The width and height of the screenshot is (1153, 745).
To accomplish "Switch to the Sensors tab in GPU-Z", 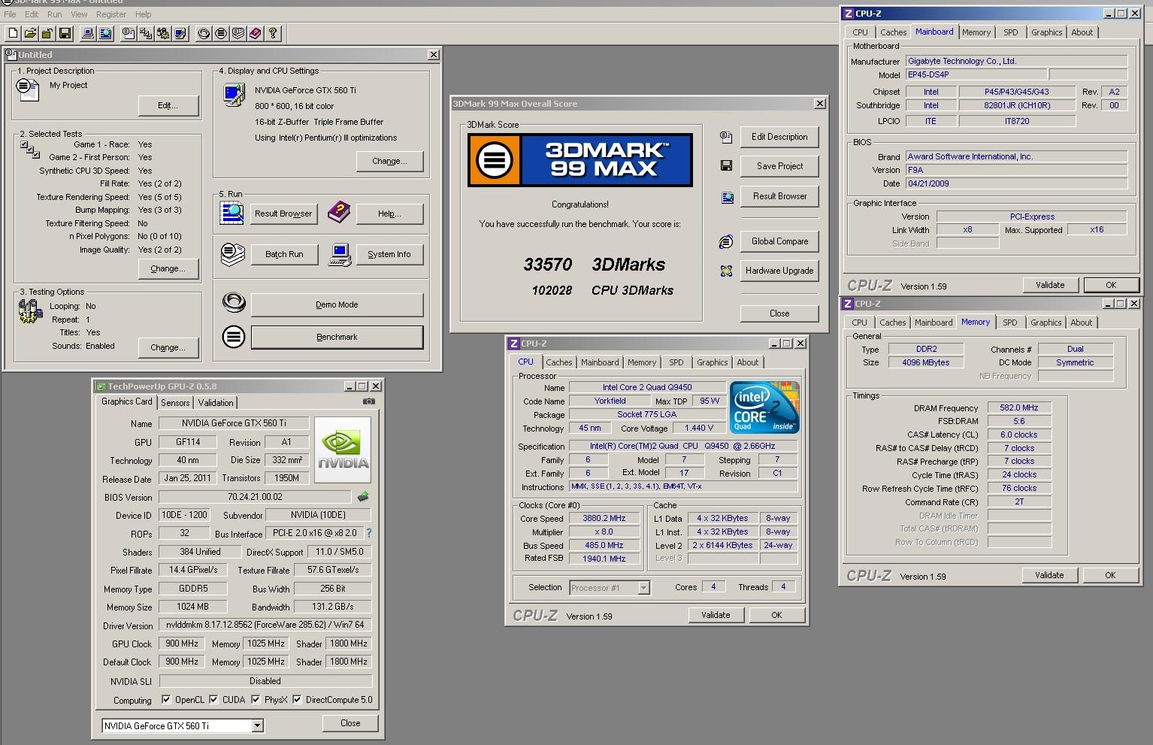I will [175, 403].
